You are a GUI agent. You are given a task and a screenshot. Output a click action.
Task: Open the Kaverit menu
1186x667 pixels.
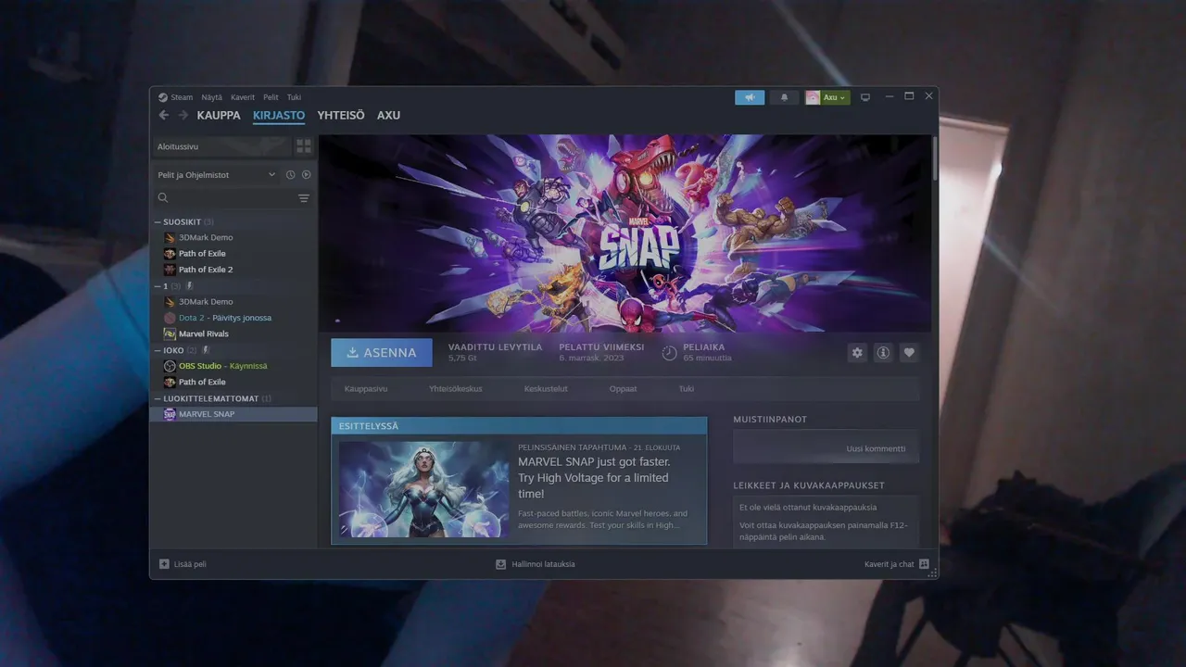click(x=243, y=97)
